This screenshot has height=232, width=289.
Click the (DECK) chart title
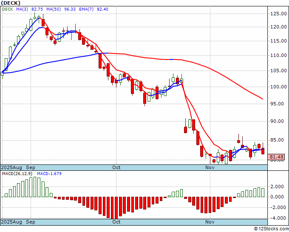(11, 3)
